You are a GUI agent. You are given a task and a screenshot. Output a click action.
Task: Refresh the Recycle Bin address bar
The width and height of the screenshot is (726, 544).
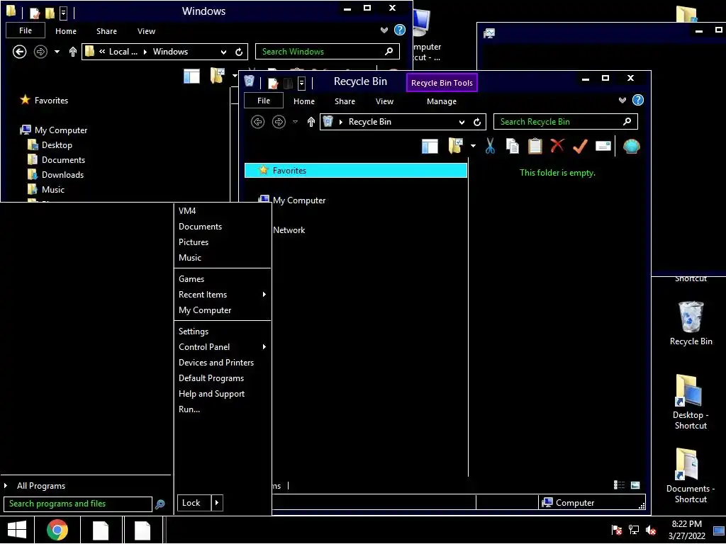pos(477,122)
